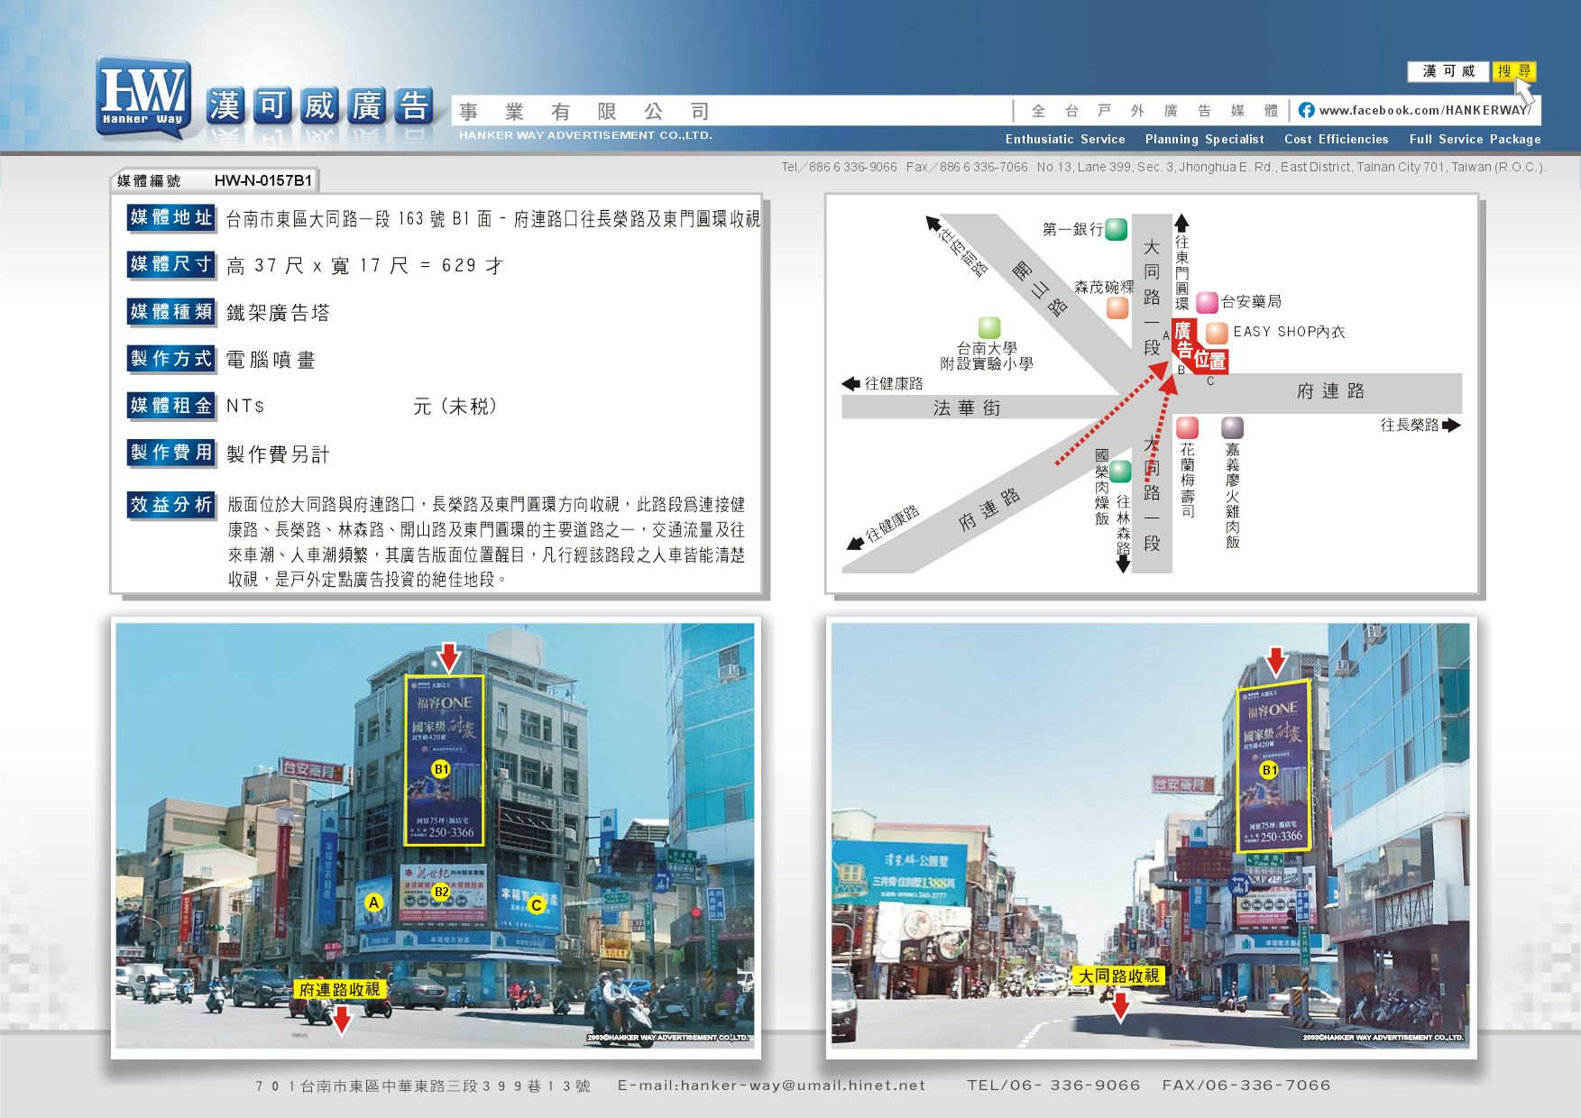Click the 製作方式 label

click(171, 359)
